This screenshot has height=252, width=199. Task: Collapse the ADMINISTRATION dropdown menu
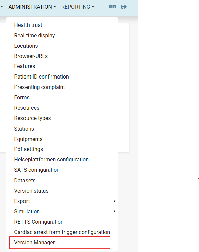(x=32, y=7)
